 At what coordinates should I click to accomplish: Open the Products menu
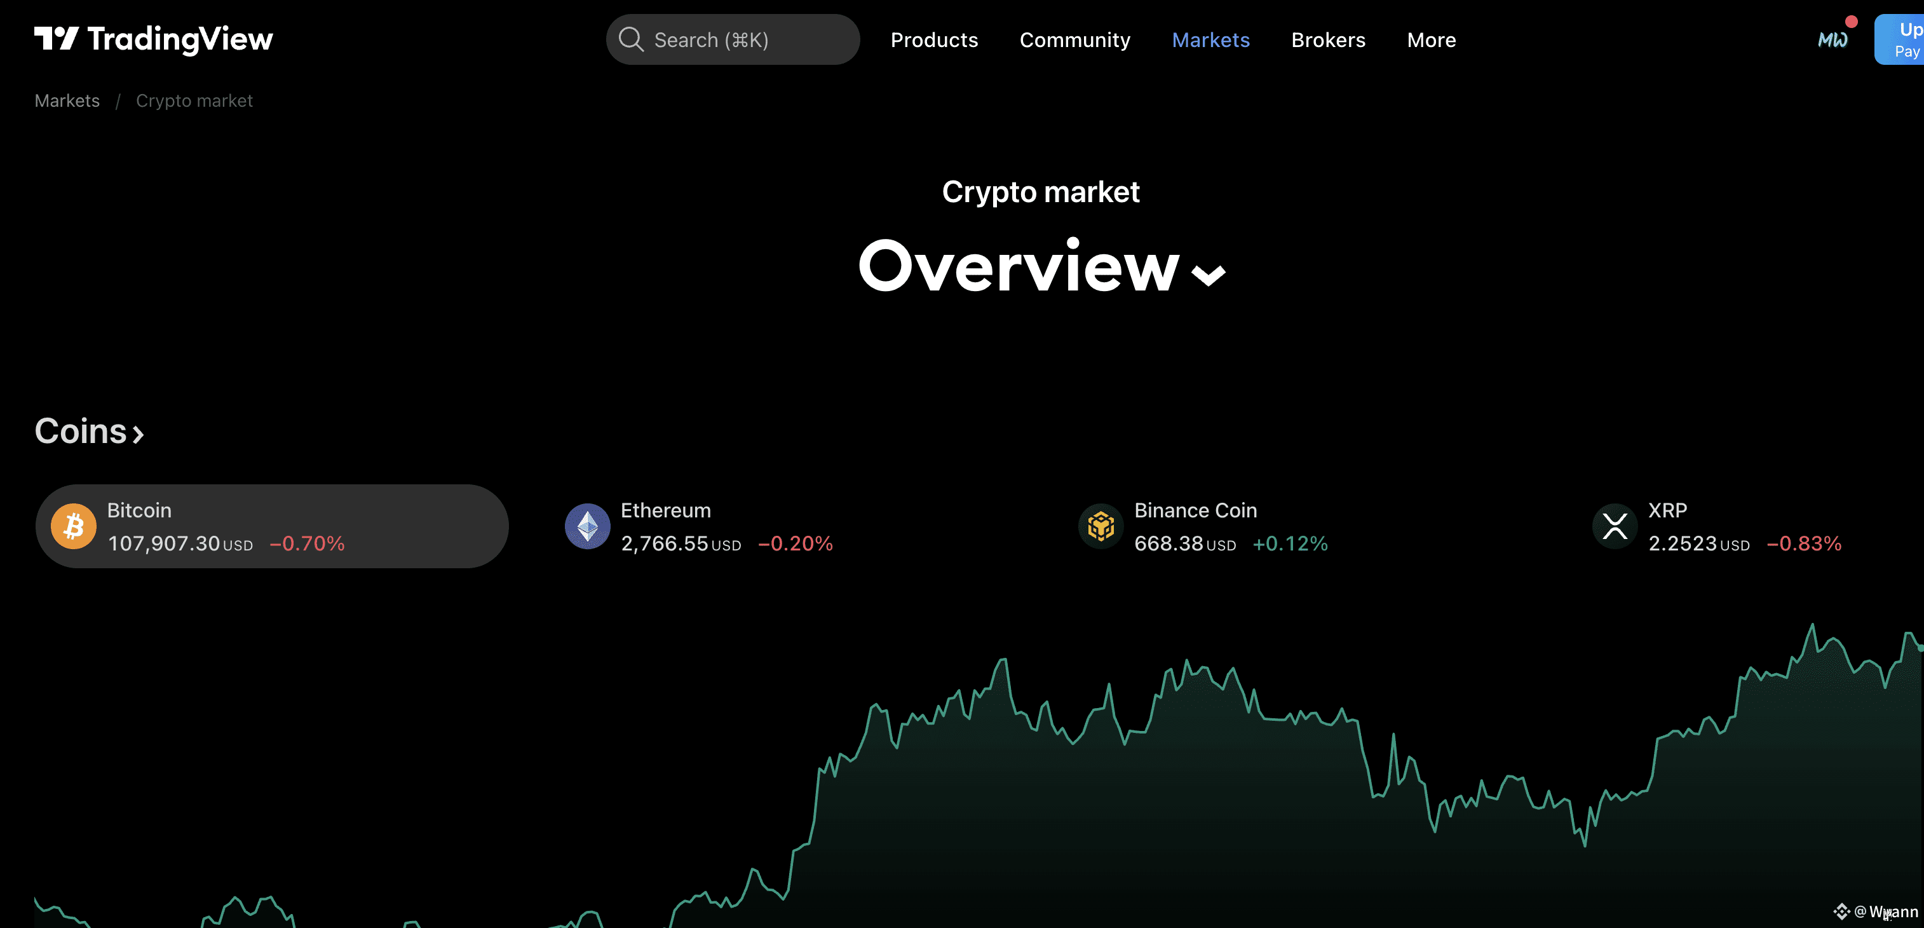coord(933,39)
